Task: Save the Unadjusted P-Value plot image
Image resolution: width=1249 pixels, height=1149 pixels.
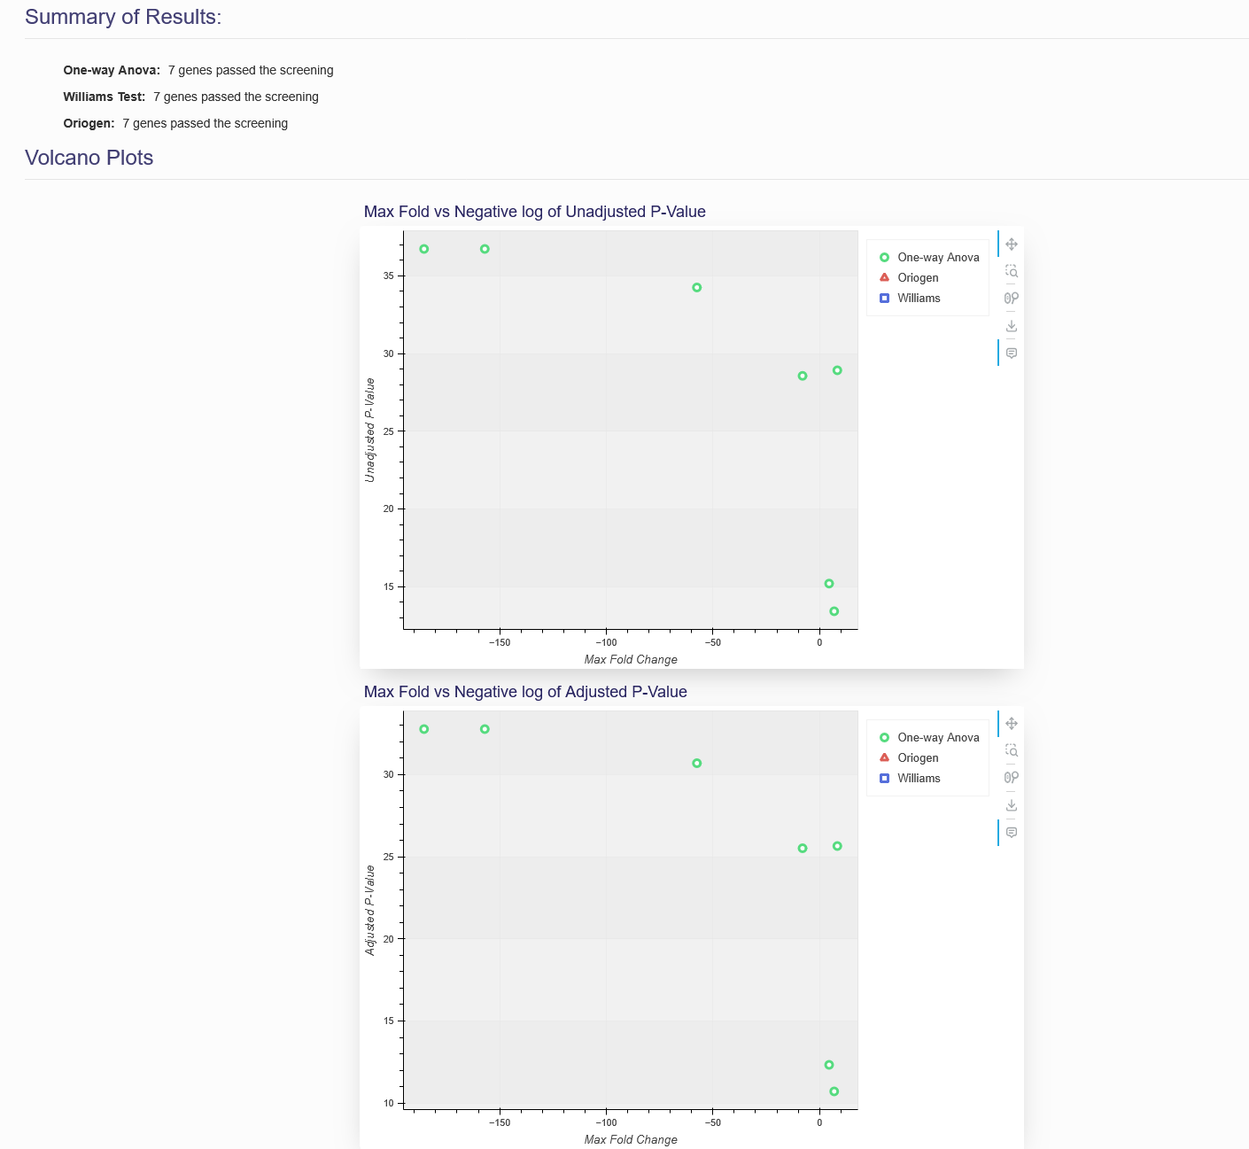Action: (x=1011, y=326)
